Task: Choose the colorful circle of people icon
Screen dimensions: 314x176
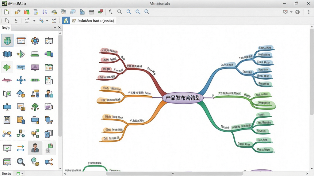Action: pyautogui.click(x=35, y=41)
